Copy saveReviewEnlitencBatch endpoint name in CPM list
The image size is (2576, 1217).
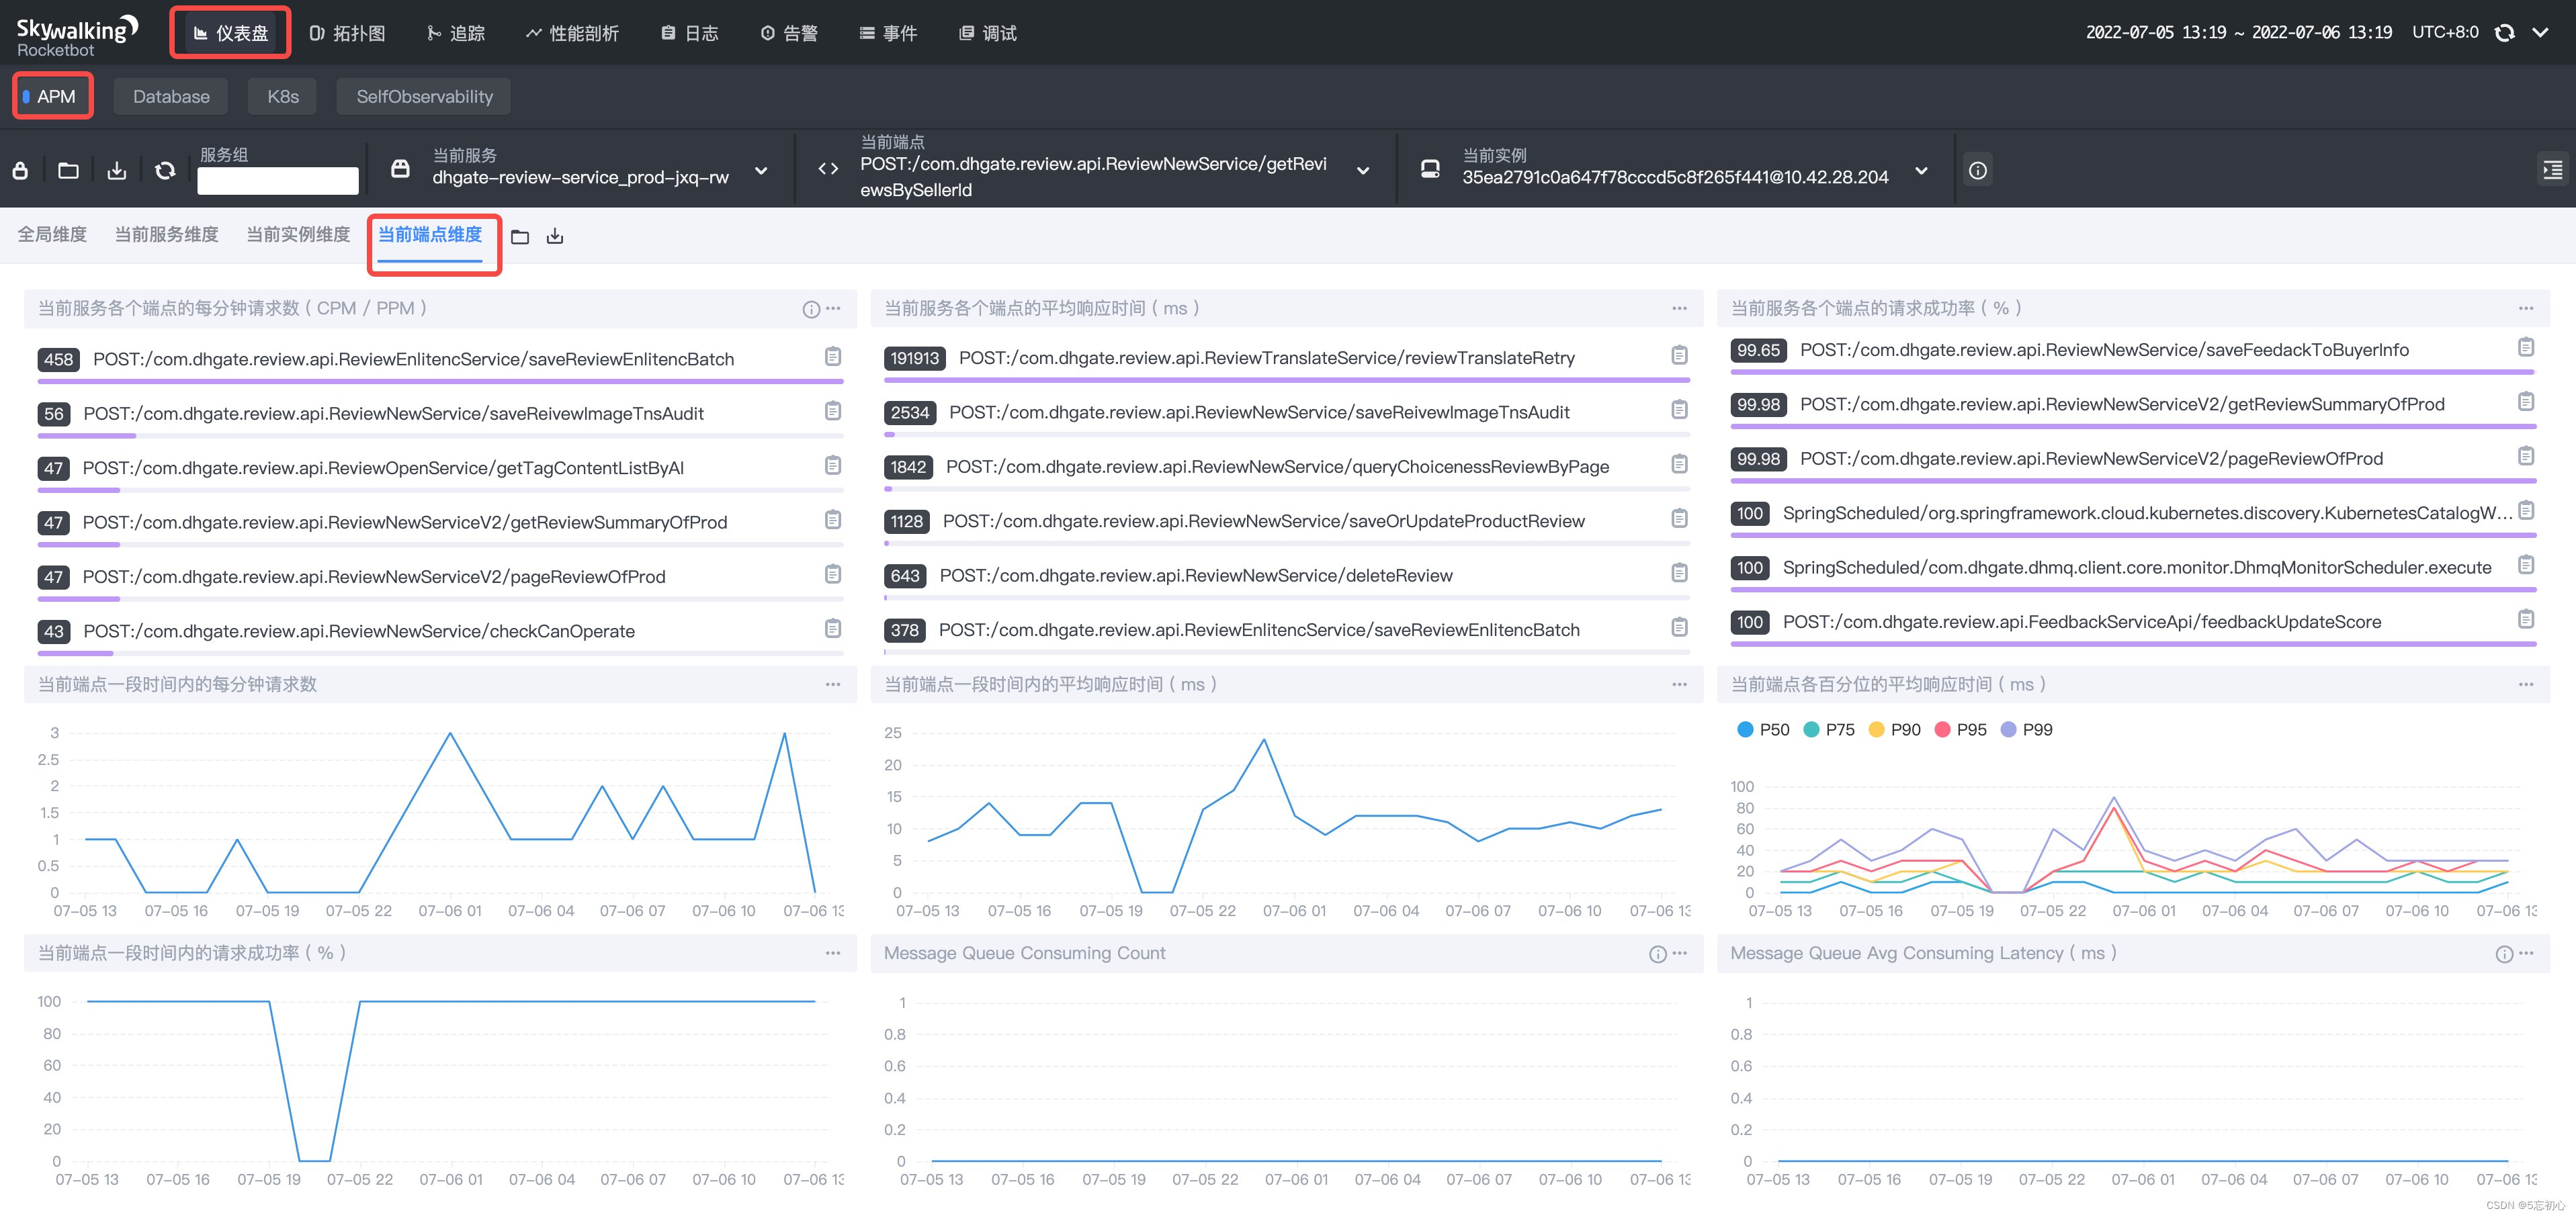point(833,357)
